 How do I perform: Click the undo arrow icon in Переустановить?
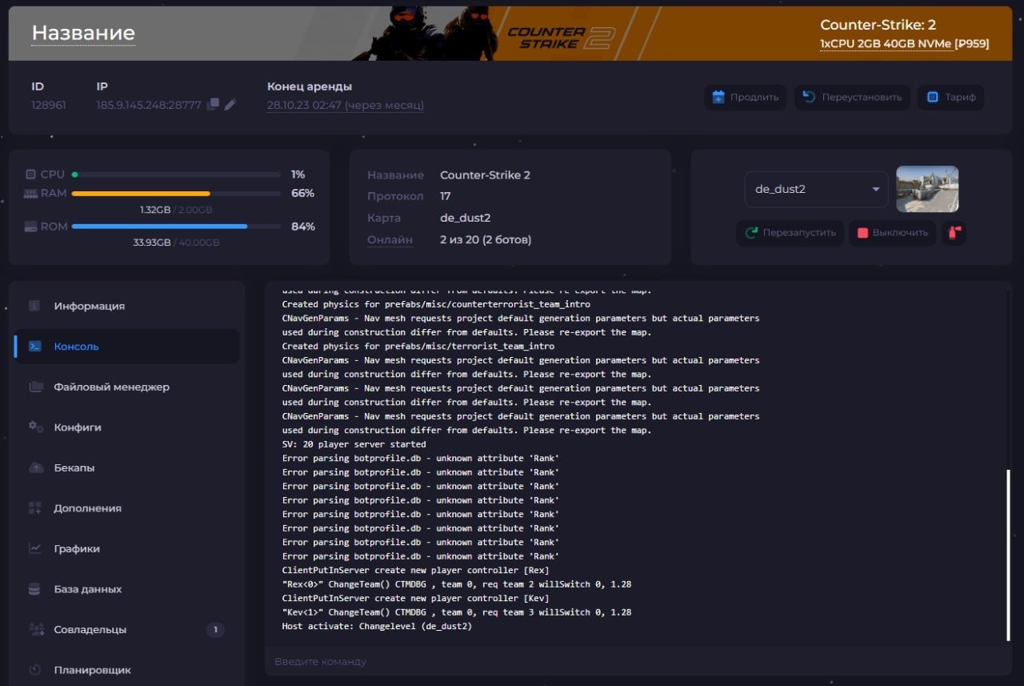click(809, 97)
